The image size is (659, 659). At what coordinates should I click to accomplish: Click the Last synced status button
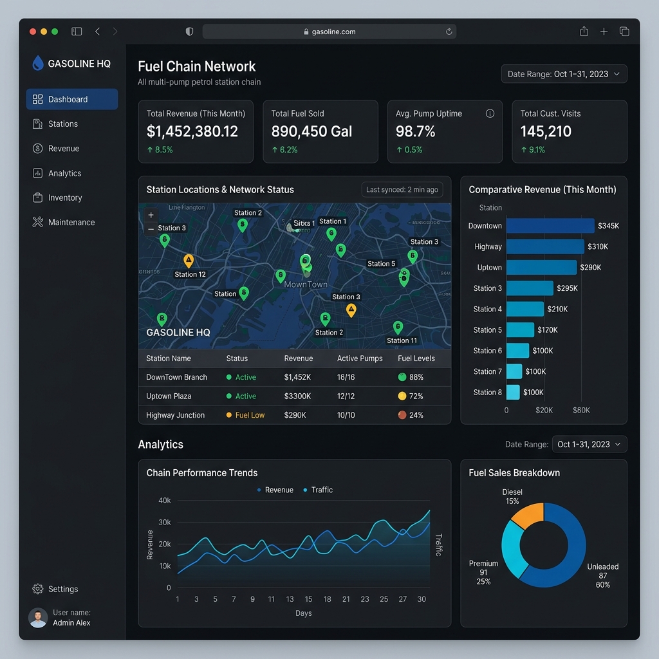coord(402,190)
